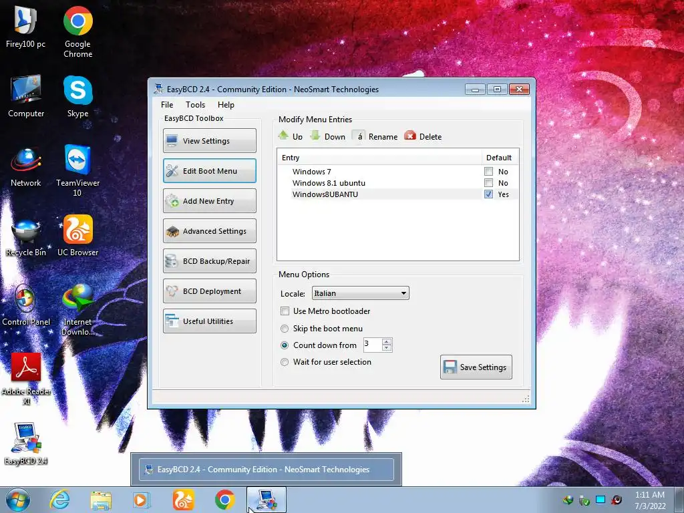Open the Tools menu
Viewport: 684px width, 513px height.
tap(195, 105)
